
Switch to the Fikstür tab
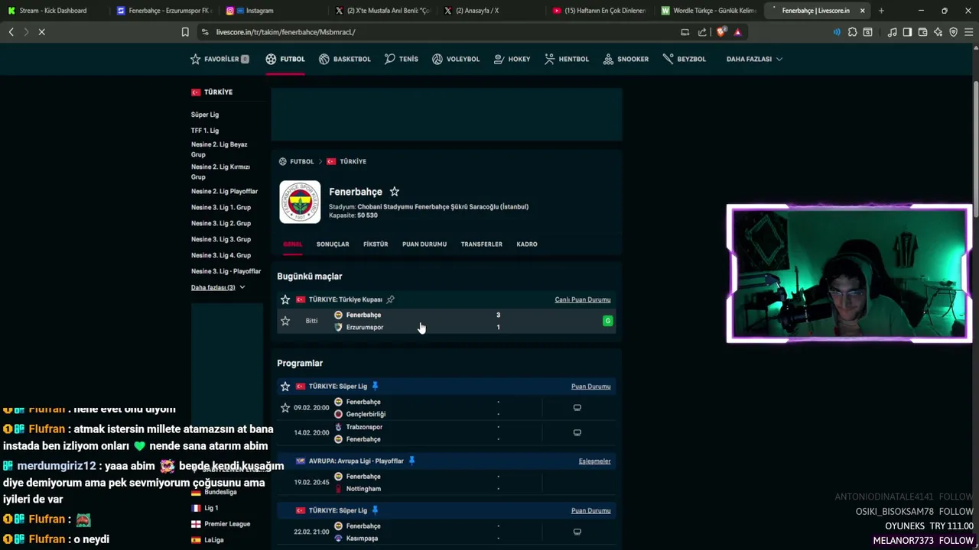click(x=376, y=244)
